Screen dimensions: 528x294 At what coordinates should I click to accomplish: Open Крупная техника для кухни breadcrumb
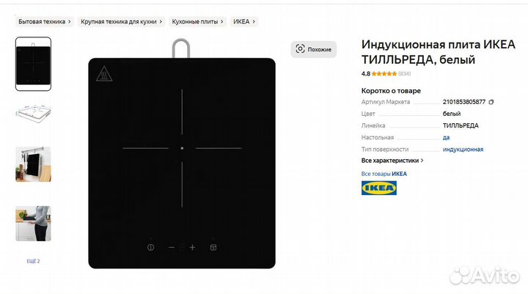121,21
